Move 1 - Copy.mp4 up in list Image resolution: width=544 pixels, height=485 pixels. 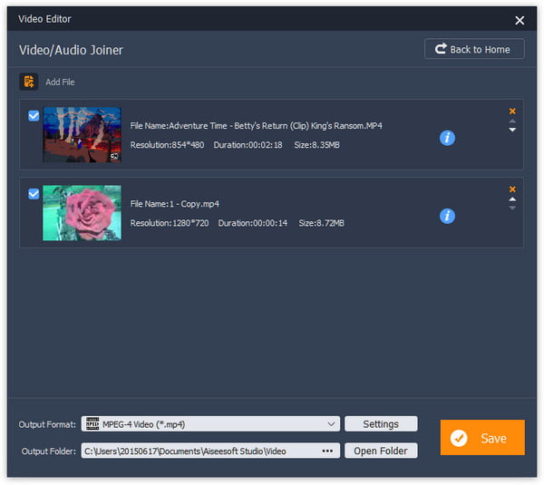[512, 199]
